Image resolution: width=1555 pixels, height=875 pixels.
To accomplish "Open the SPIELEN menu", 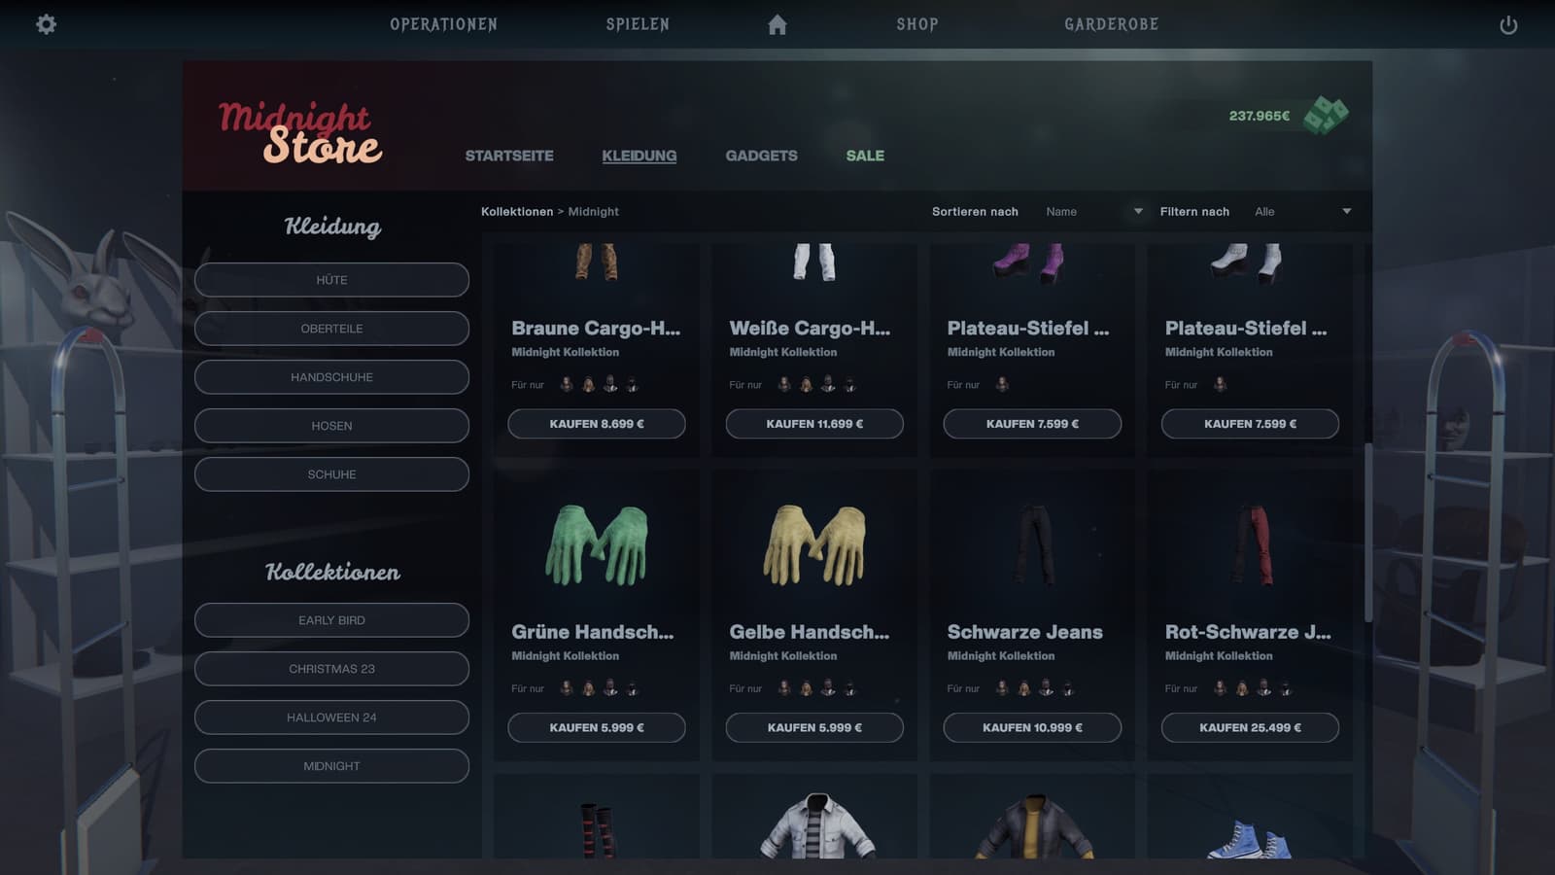I will [x=638, y=24].
